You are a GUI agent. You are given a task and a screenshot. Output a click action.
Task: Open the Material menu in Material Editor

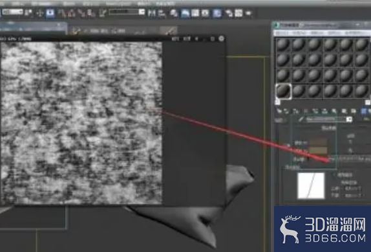(x=299, y=33)
